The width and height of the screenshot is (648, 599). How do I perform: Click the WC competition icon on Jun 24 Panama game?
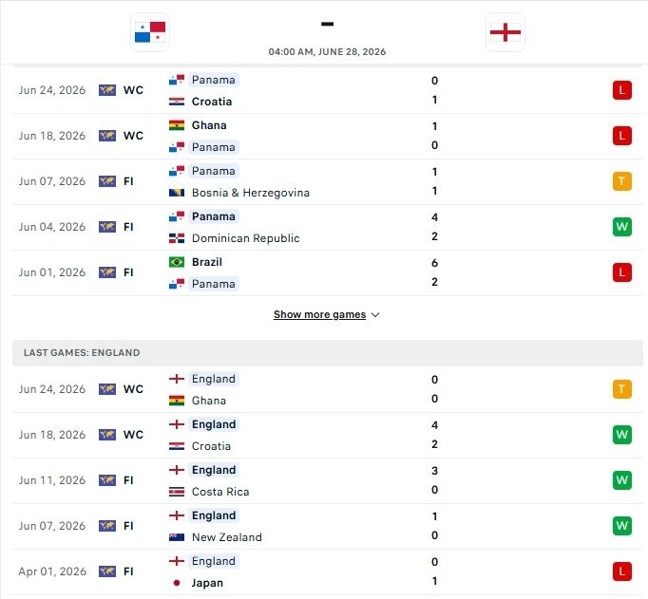tap(107, 90)
